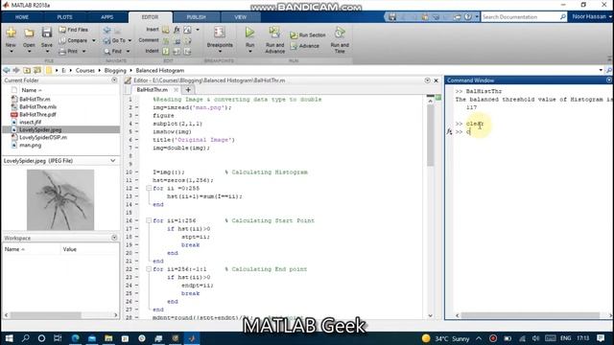Screen dimensions: 614x345
Task: Open Workspace panel actions menu
Action: [x=114, y=238]
